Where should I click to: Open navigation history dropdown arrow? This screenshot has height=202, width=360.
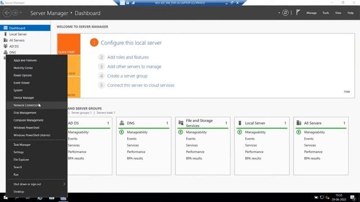pyautogui.click(x=20, y=13)
